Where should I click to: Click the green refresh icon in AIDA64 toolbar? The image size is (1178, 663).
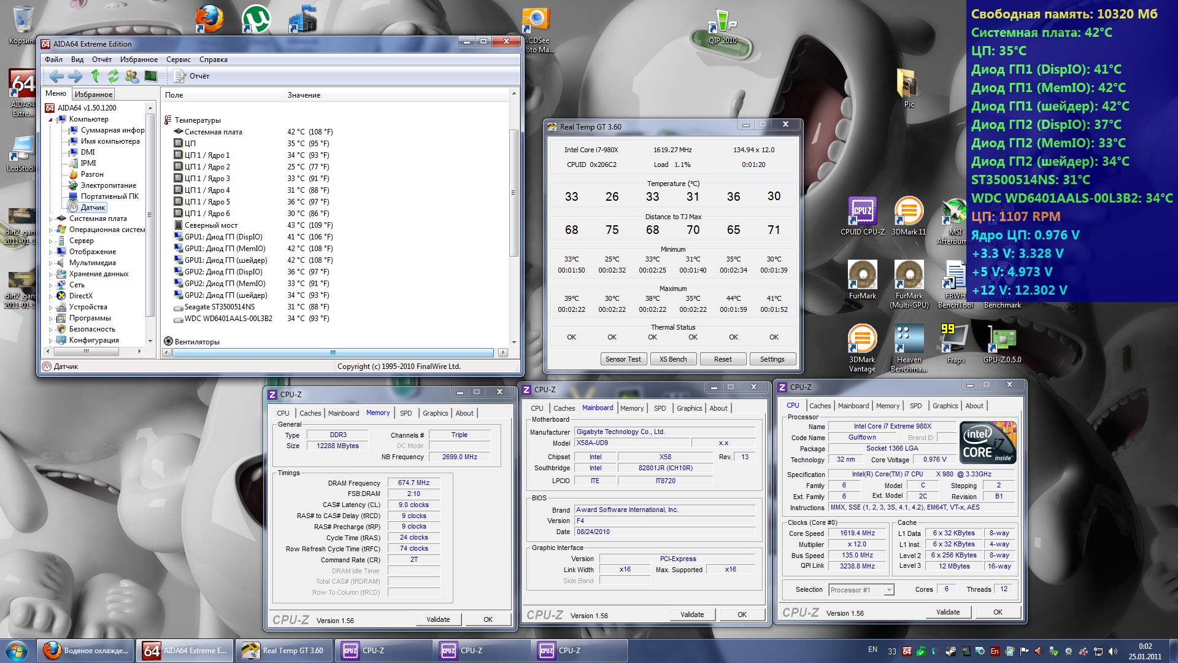point(114,76)
